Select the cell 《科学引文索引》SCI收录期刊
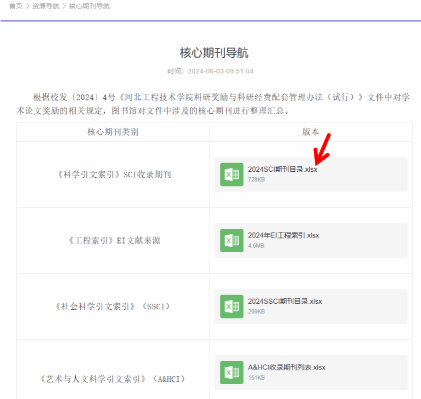421x399 pixels. [x=114, y=175]
